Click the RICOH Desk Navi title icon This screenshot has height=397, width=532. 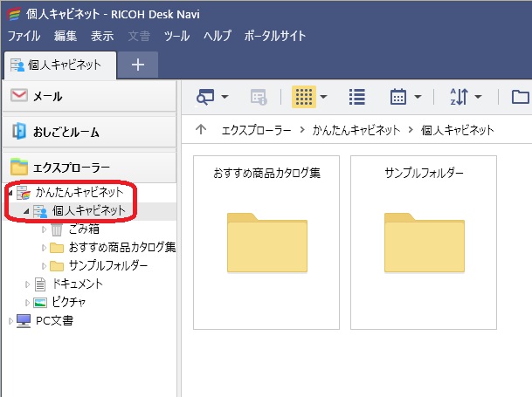(x=15, y=14)
